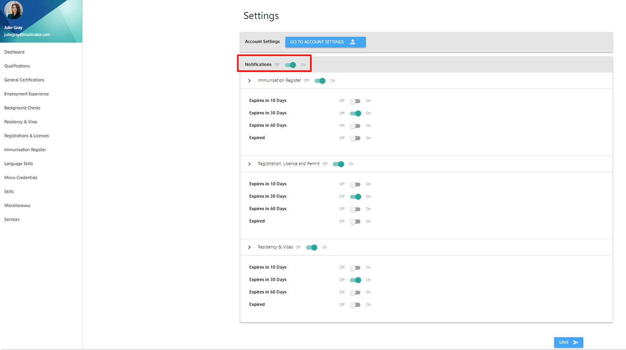This screenshot has width=626, height=350.
Task: Disable Immunisation Register Expires in 30 Days
Action: point(355,113)
